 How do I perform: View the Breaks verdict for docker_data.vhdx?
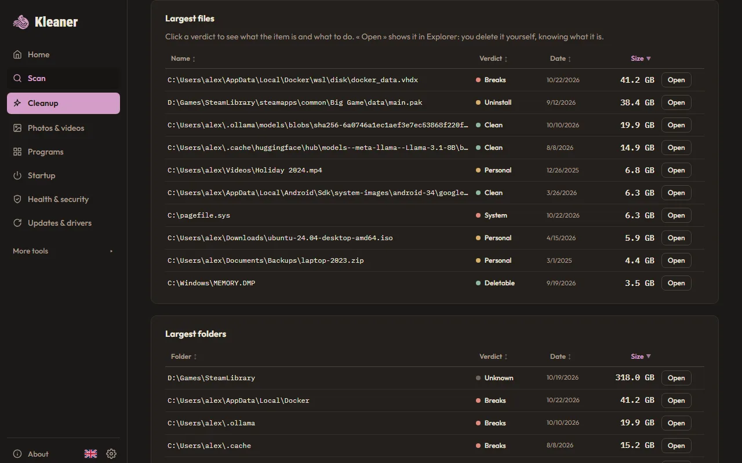[x=491, y=80]
